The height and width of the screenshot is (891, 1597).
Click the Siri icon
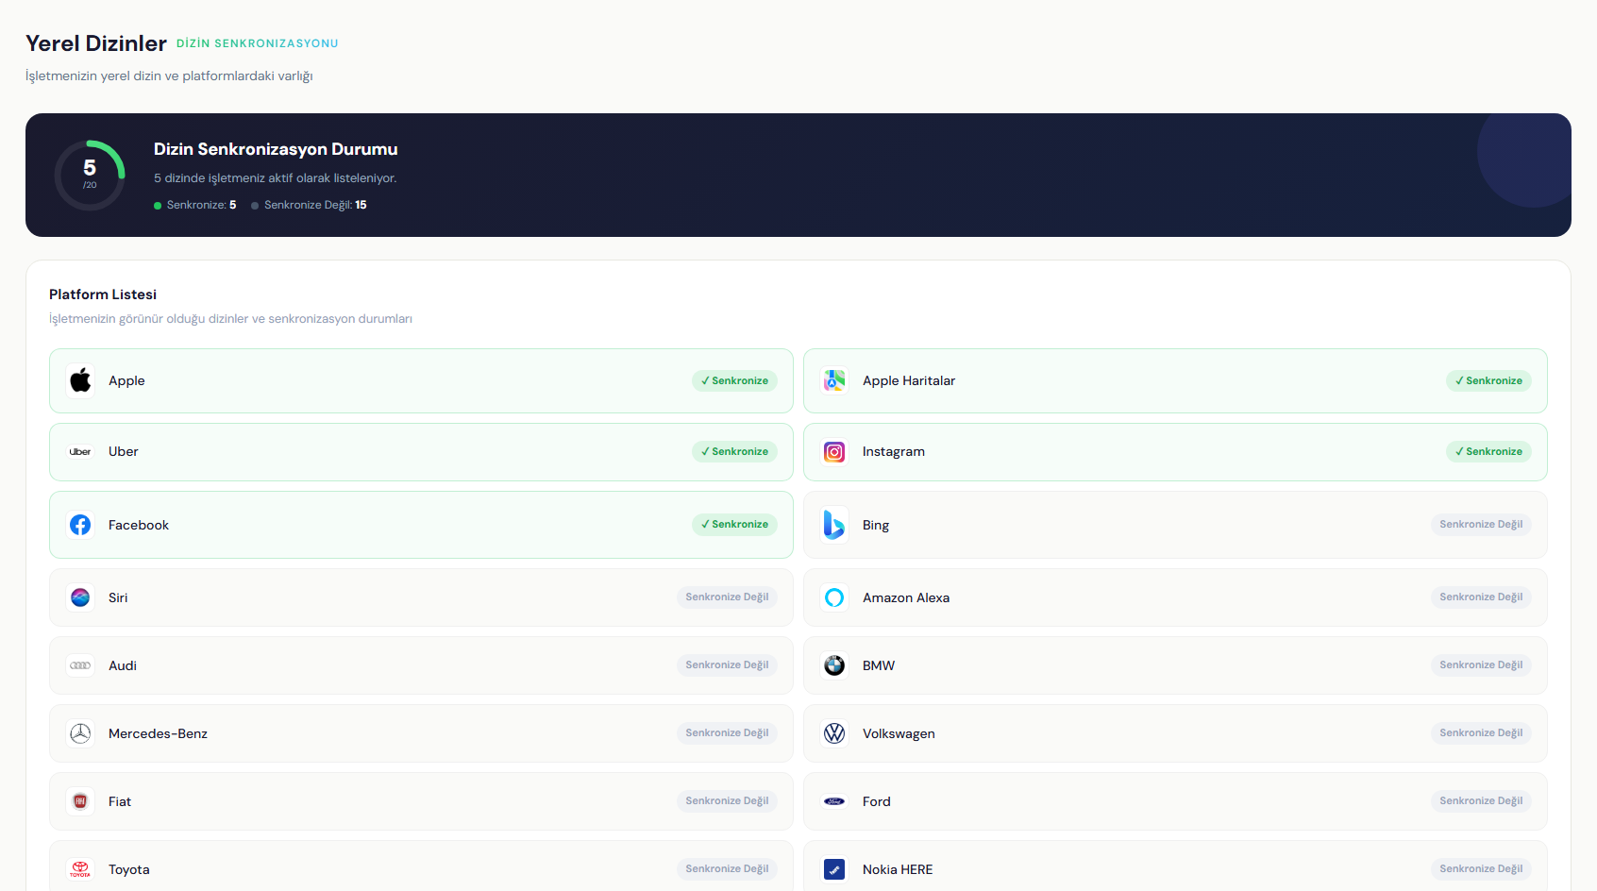point(80,597)
